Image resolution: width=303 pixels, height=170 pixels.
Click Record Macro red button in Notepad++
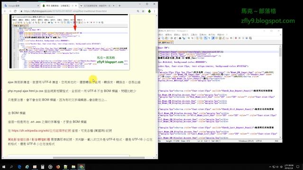(236, 38)
